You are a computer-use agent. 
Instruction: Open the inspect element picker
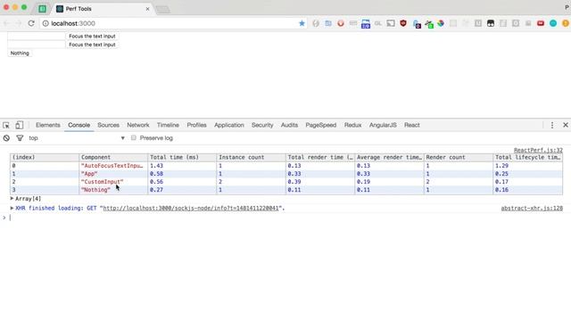coord(6,125)
